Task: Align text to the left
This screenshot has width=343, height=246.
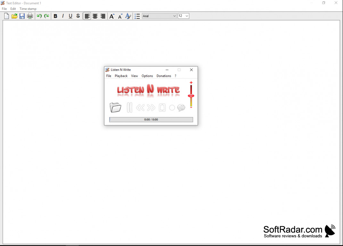Action: tap(87, 16)
